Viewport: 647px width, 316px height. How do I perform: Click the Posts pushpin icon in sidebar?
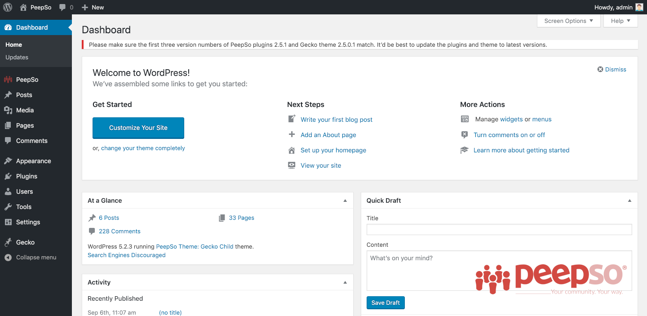coord(8,95)
